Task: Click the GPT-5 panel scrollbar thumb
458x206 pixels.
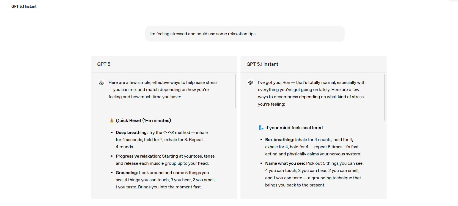Action: click(235, 91)
